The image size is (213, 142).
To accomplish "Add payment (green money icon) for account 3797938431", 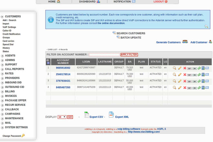I will (x=199, y=81).
